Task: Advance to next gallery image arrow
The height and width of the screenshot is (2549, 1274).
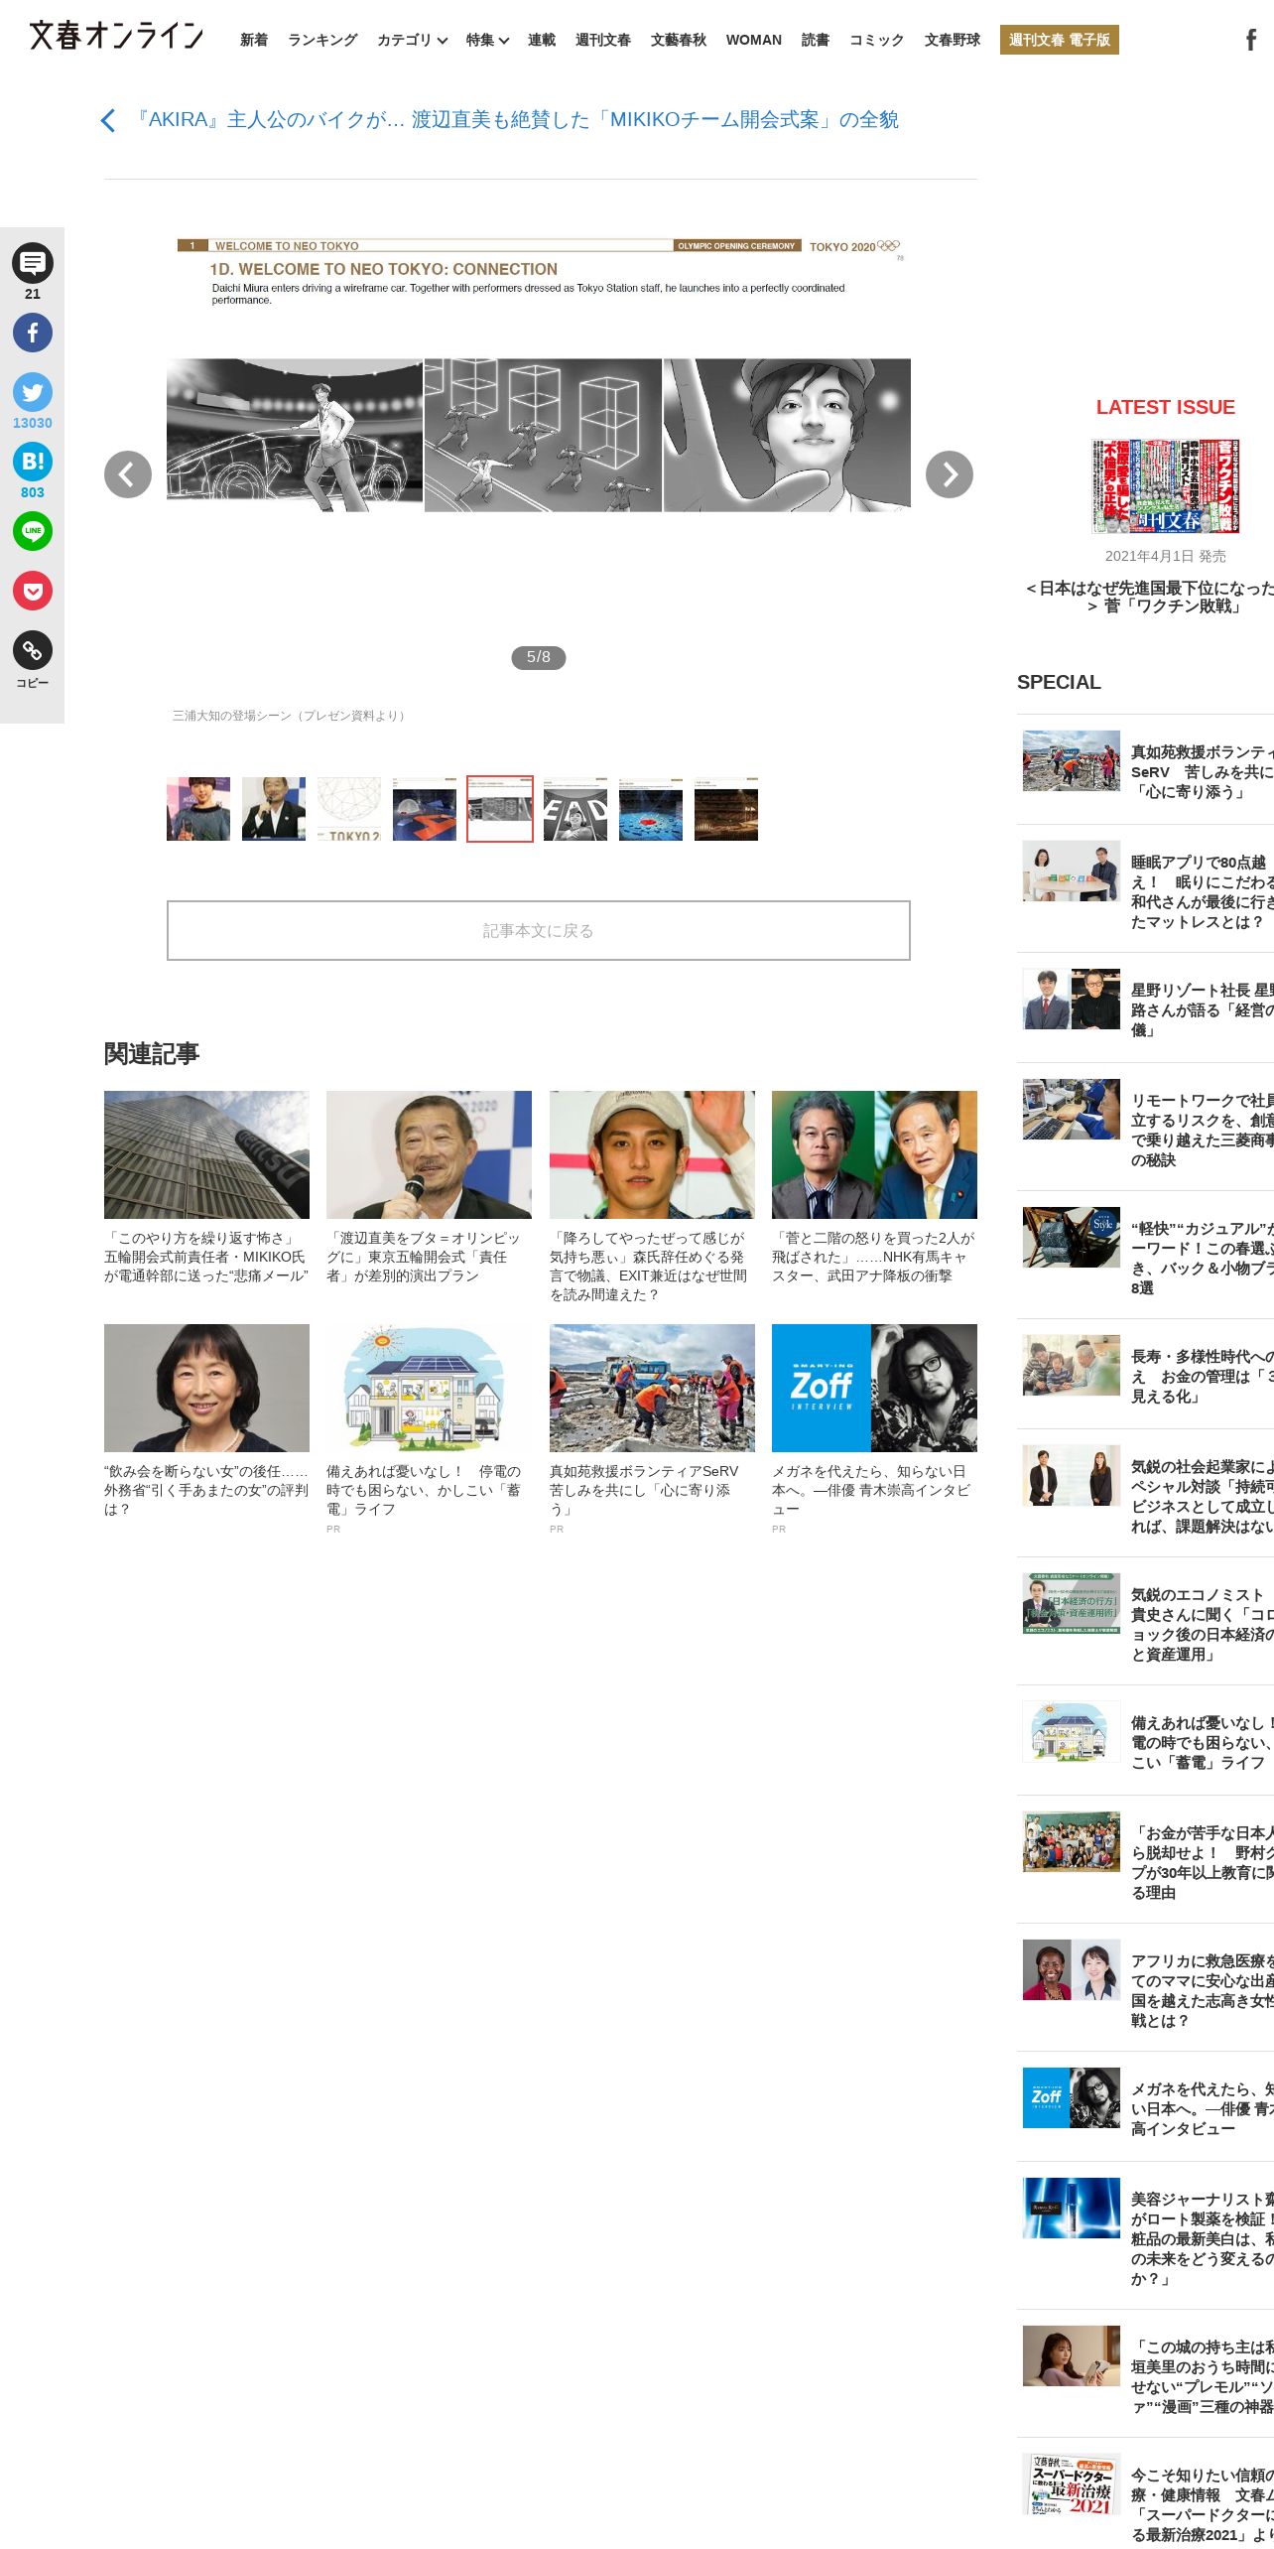Action: (950, 474)
